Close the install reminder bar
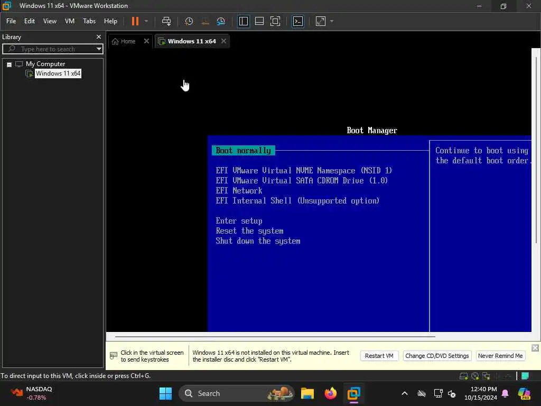This screenshot has width=541, height=406. pyautogui.click(x=535, y=348)
